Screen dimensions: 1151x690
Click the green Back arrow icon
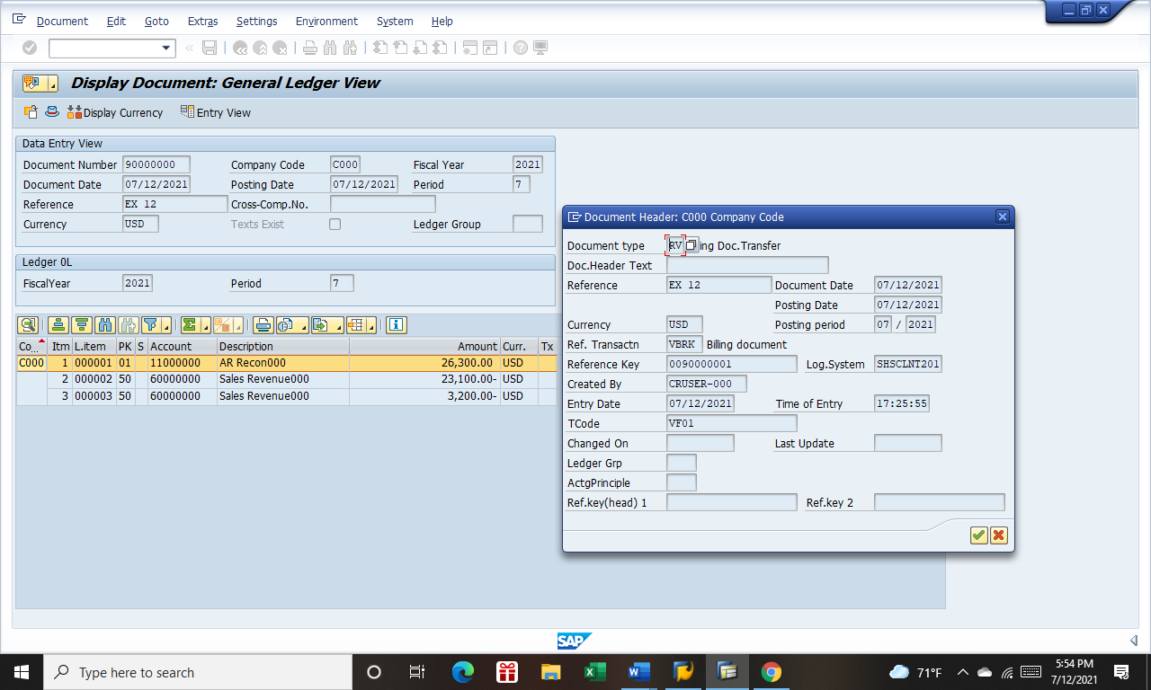[240, 48]
